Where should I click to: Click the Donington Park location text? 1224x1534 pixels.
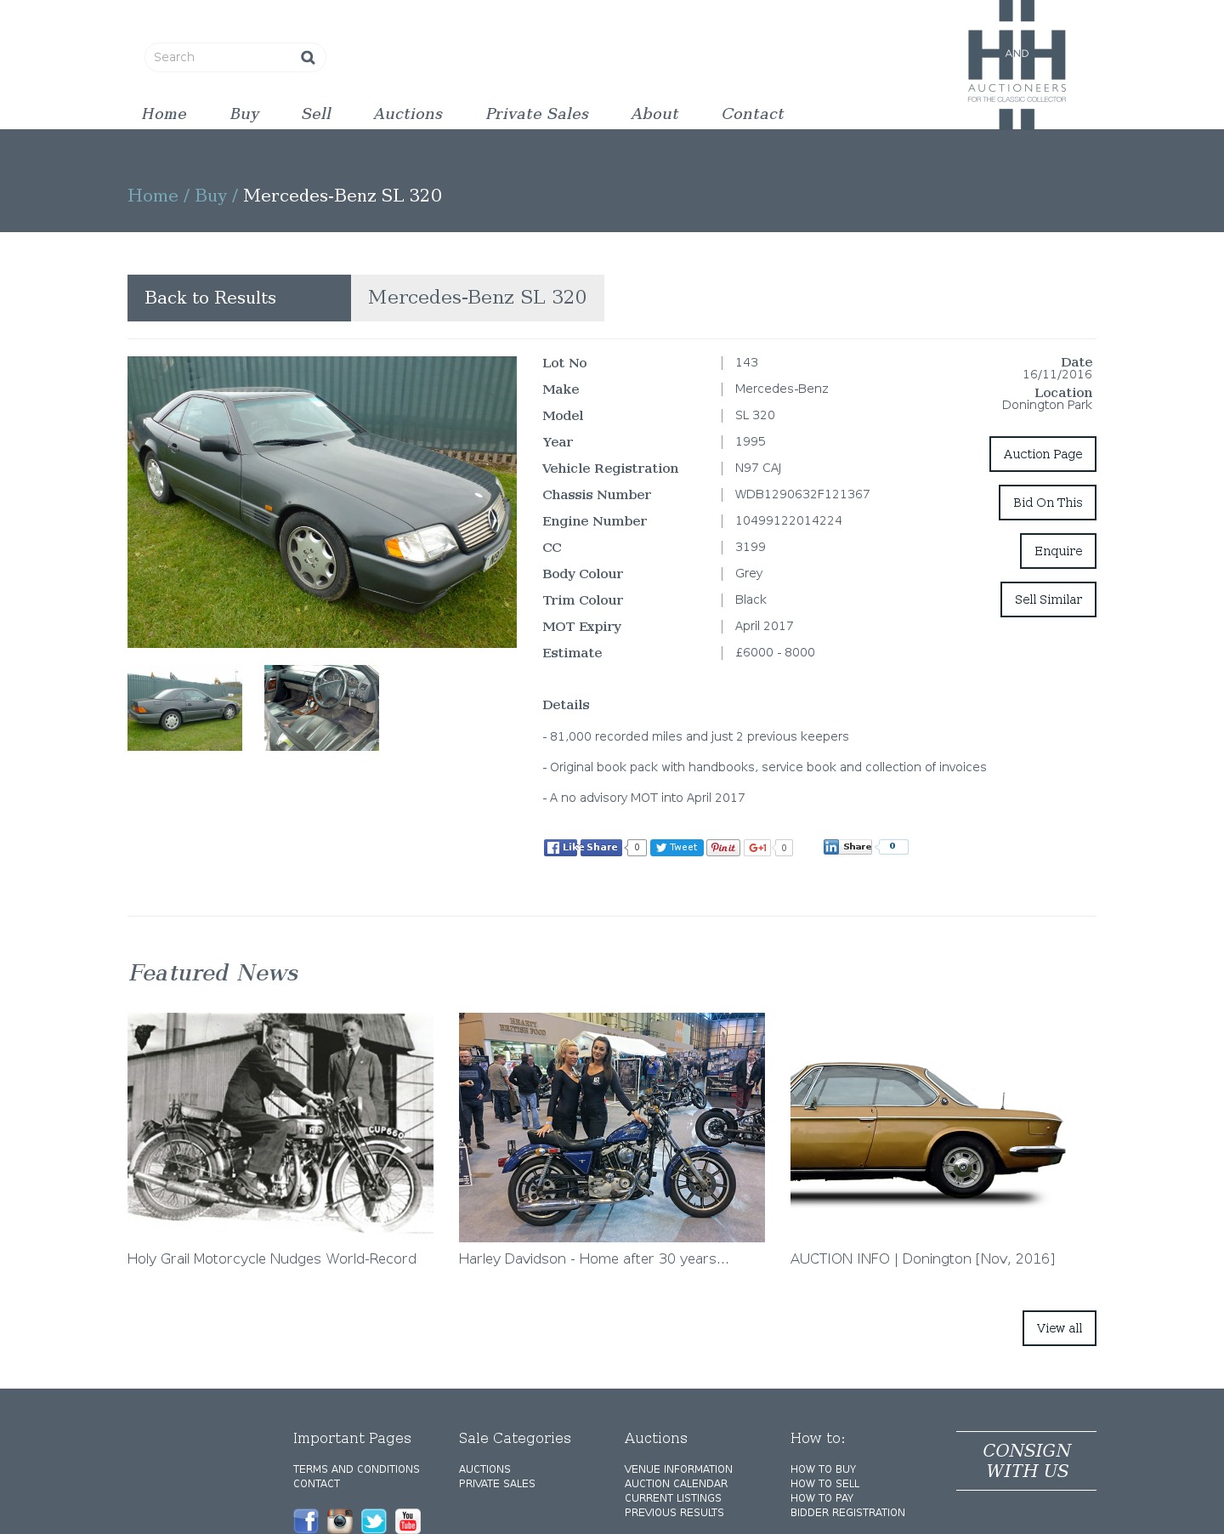pyautogui.click(x=1046, y=405)
